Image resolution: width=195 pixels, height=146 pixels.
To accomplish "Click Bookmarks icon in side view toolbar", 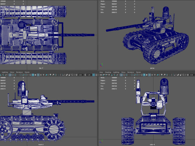I will pyautogui.click(x=109, y=75).
